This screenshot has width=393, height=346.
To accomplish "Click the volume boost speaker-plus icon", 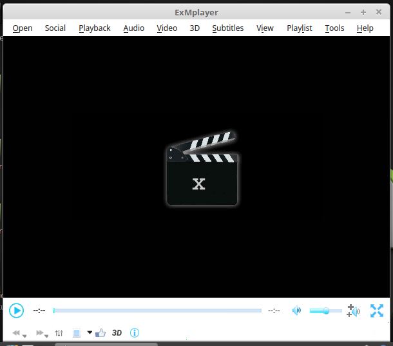I will (x=353, y=311).
